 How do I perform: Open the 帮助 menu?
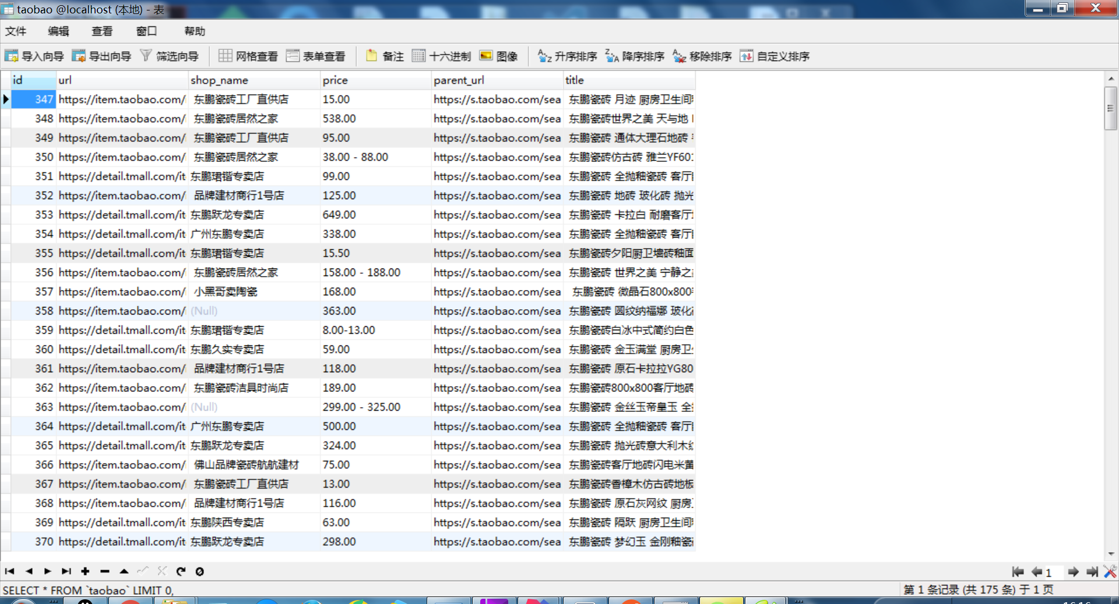click(195, 31)
